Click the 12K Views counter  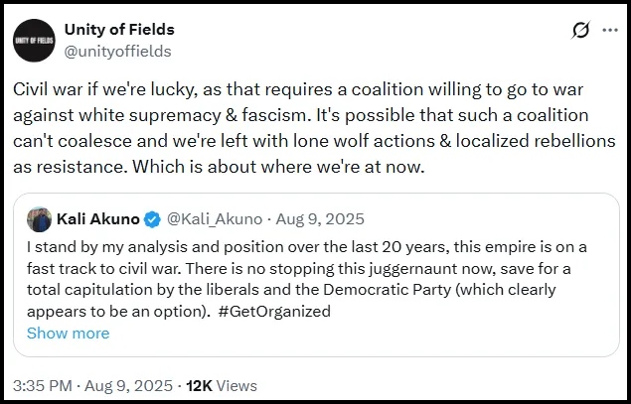pos(221,385)
